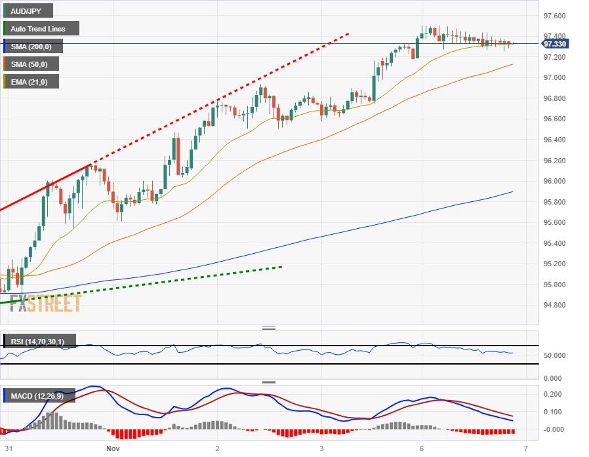Click the FXSTREET watermark logo
This screenshot has height=457, width=589.
tap(45, 304)
